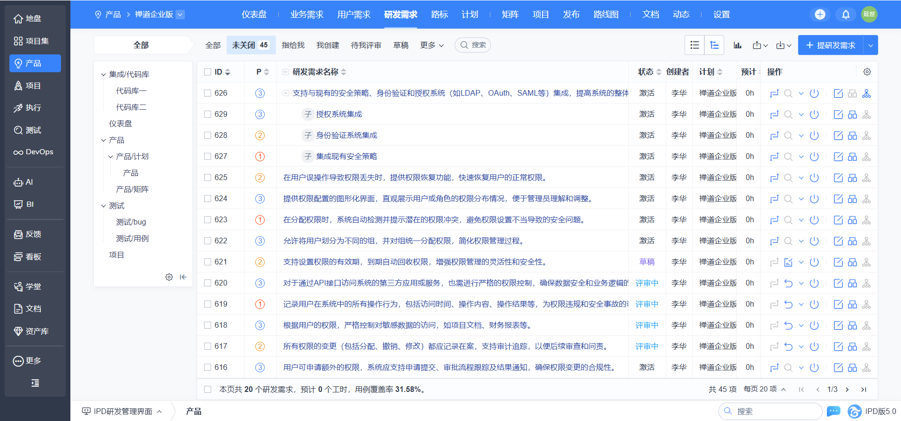Select the 草稿 filter tab
This screenshot has width=901, height=421.
[x=401, y=45]
